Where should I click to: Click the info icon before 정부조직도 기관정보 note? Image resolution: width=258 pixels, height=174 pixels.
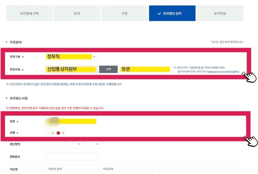(x=175, y=68)
